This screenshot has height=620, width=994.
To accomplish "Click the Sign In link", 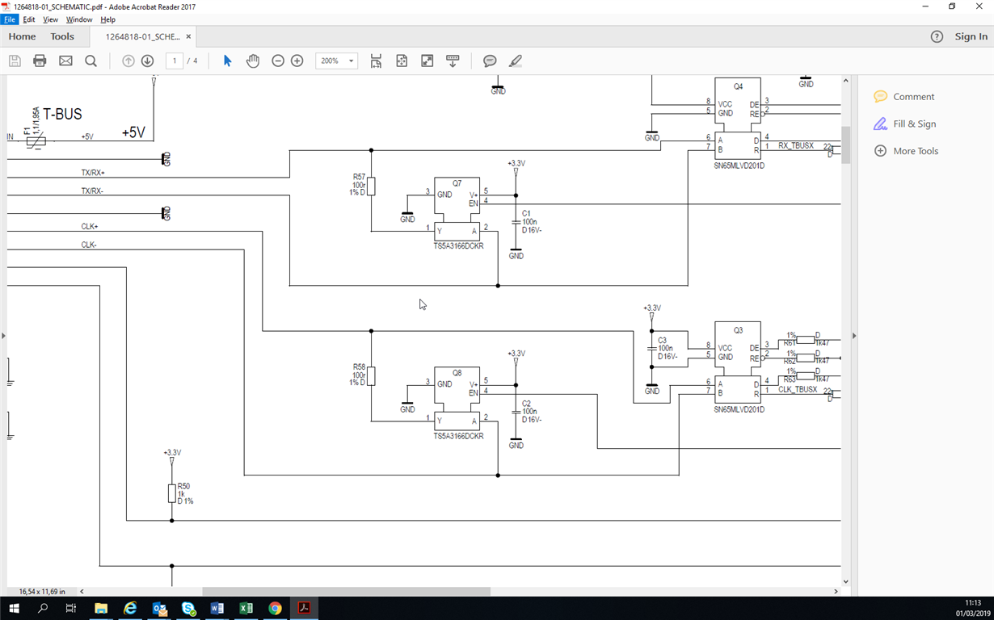I will 971,36.
